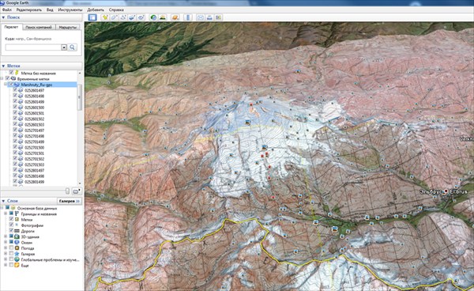Screen dimensions: 474x291
Task: Toggle the sunlight icon in toolbar
Action: coord(163,17)
